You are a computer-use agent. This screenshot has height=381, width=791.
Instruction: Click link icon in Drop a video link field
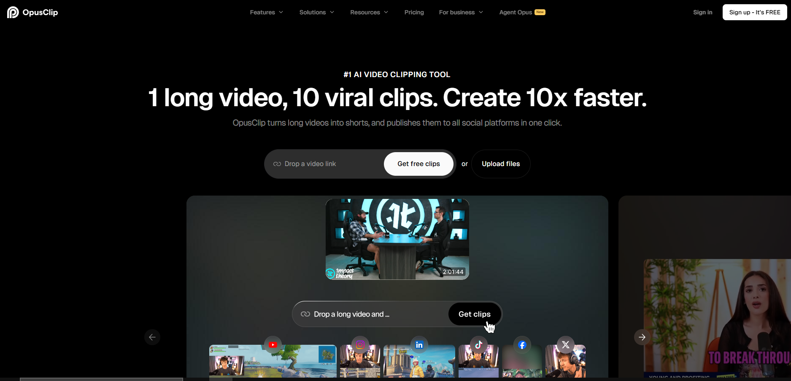click(277, 164)
